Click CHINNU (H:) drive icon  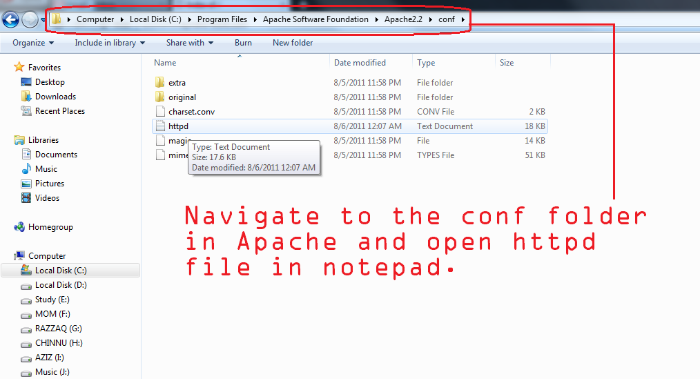tap(26, 344)
